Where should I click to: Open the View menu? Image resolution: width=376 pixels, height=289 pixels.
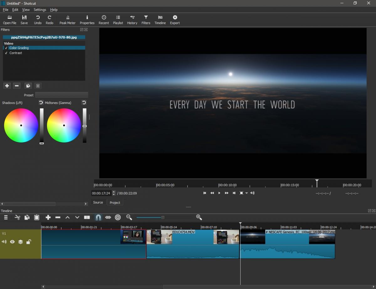pyautogui.click(x=26, y=10)
